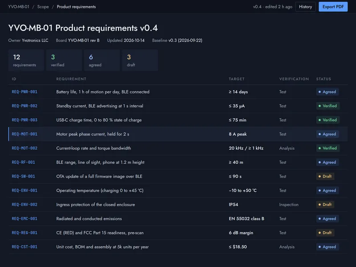
Task: Click the Verified status on REQ-PWR-002
Action: [328, 106]
